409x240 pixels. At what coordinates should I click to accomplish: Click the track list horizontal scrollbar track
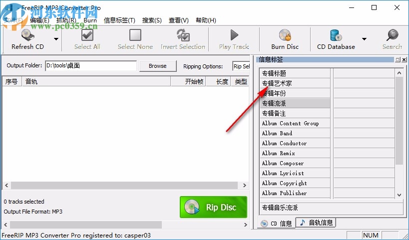coord(124,185)
